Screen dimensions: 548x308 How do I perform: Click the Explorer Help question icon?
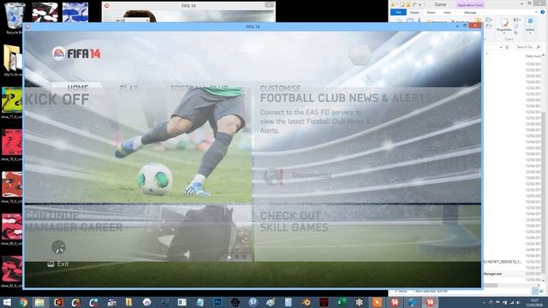click(543, 12)
